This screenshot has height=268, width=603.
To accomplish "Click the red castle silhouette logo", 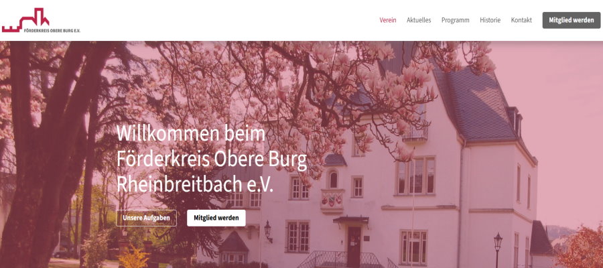I will 25,19.
